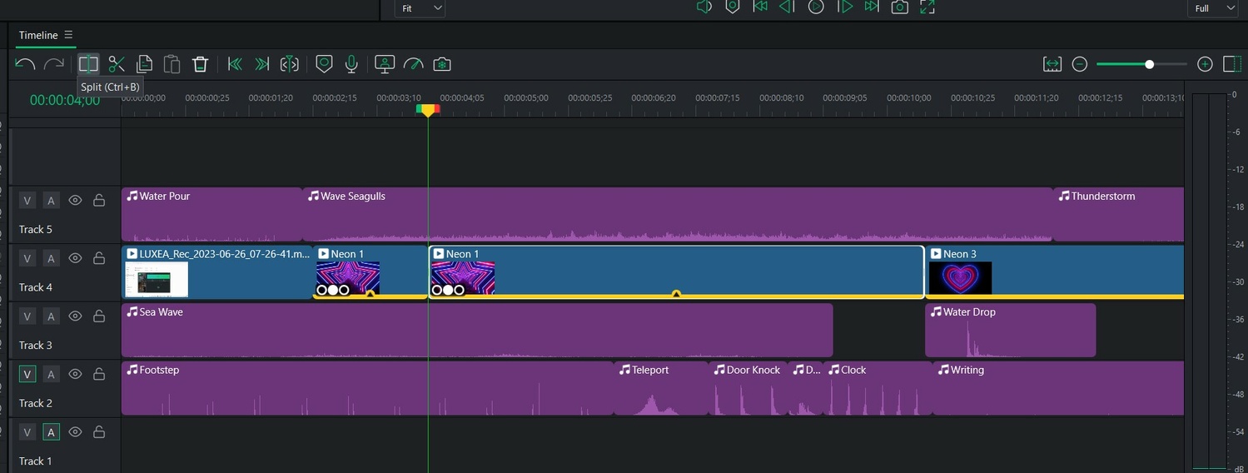This screenshot has width=1248, height=473.
Task: Click the playhead marker on the ruler
Action: point(428,109)
